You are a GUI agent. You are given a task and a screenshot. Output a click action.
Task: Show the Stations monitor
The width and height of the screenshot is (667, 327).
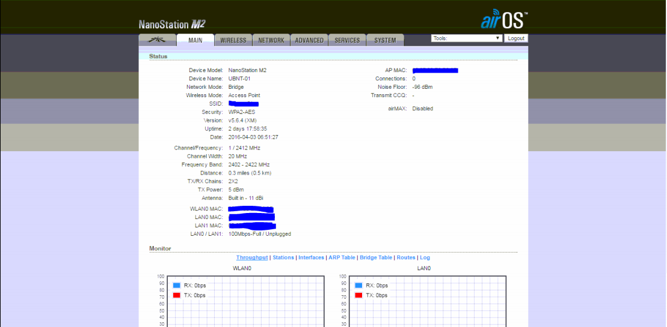point(283,257)
